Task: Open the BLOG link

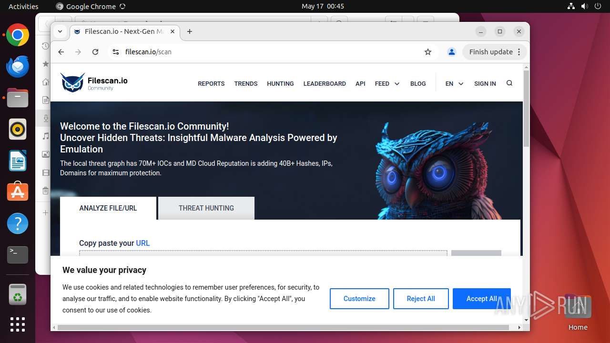Action: coord(418,83)
